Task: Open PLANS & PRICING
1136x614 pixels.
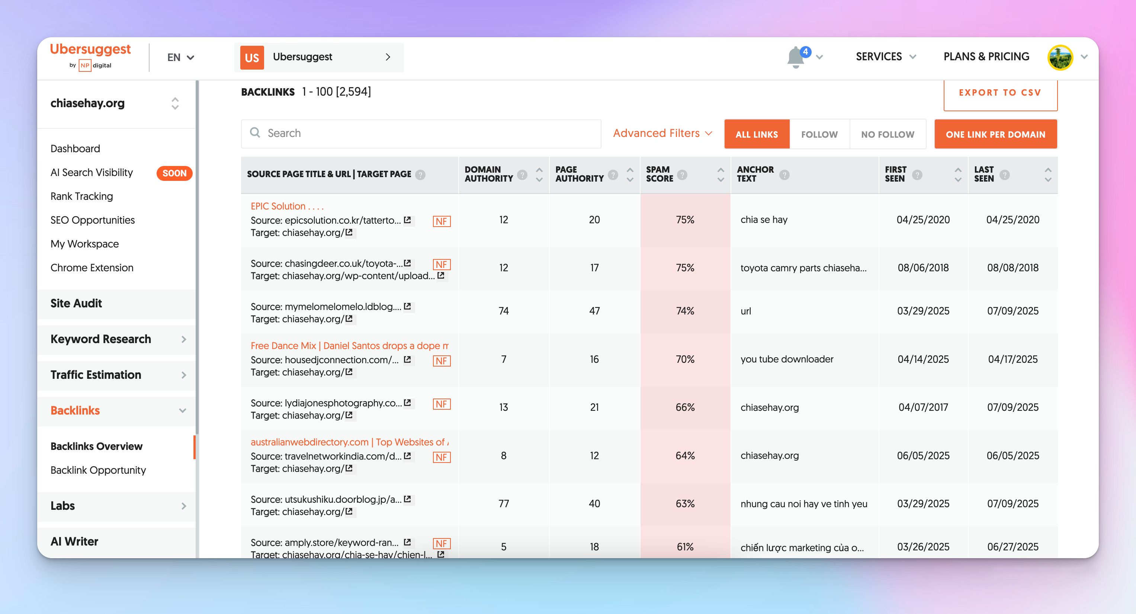Action: coord(986,57)
